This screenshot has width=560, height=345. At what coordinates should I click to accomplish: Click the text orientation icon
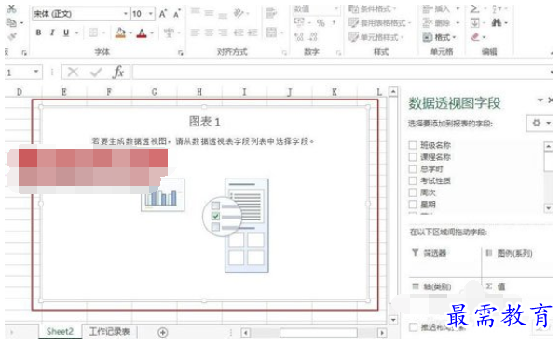pyautogui.click(x=239, y=14)
